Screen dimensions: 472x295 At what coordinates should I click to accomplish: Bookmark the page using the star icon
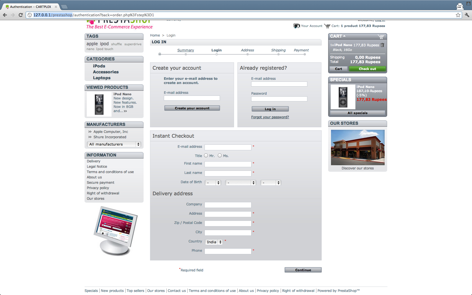coord(458,15)
